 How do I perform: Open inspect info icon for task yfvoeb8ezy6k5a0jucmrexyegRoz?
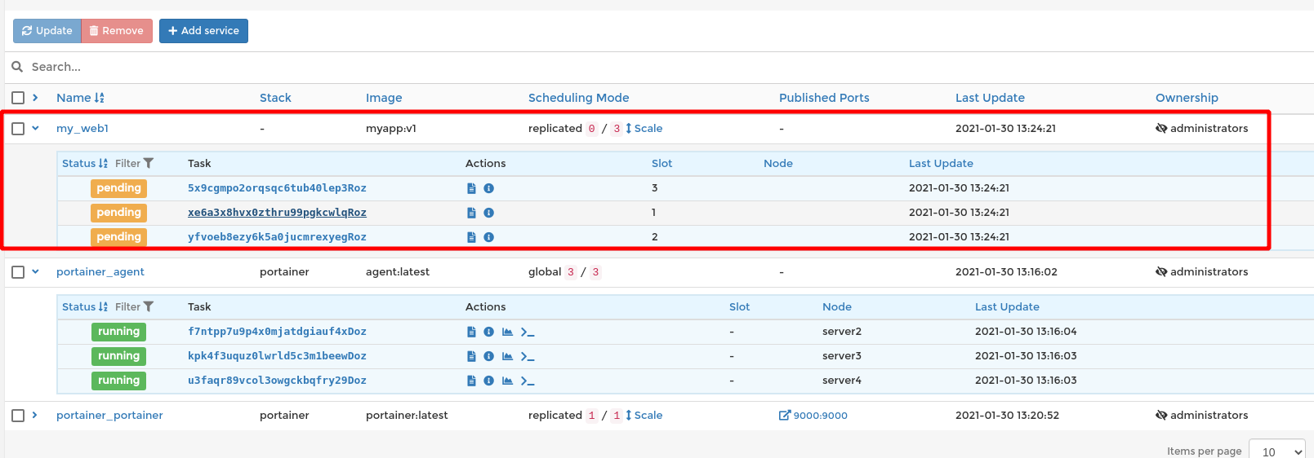point(488,237)
